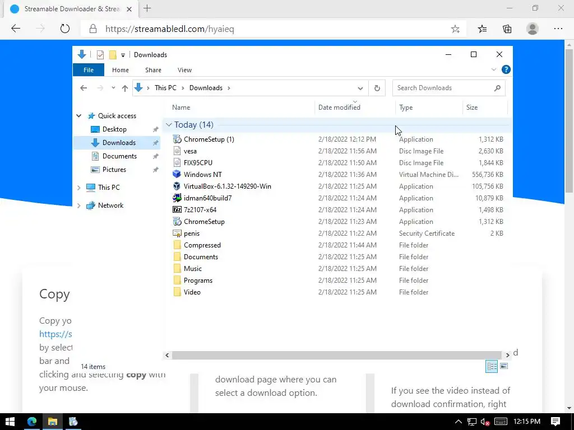The width and height of the screenshot is (574, 430).
Task: Switch to Details view layout
Action: click(491, 366)
